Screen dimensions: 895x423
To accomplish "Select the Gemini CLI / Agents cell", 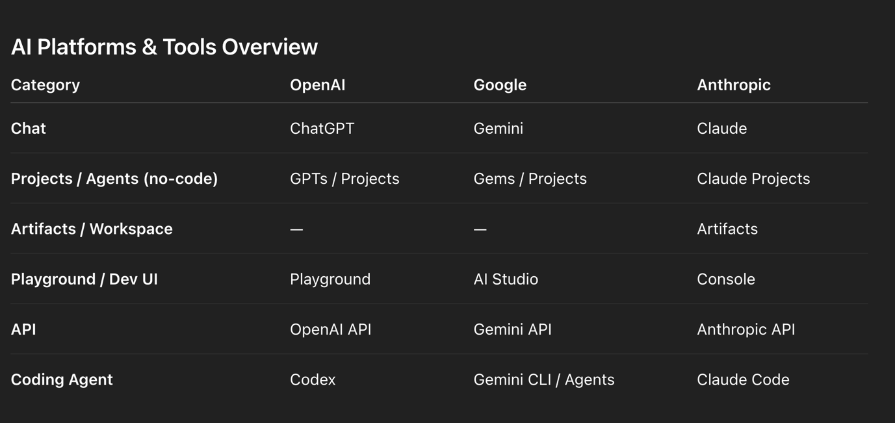I will pyautogui.click(x=543, y=379).
